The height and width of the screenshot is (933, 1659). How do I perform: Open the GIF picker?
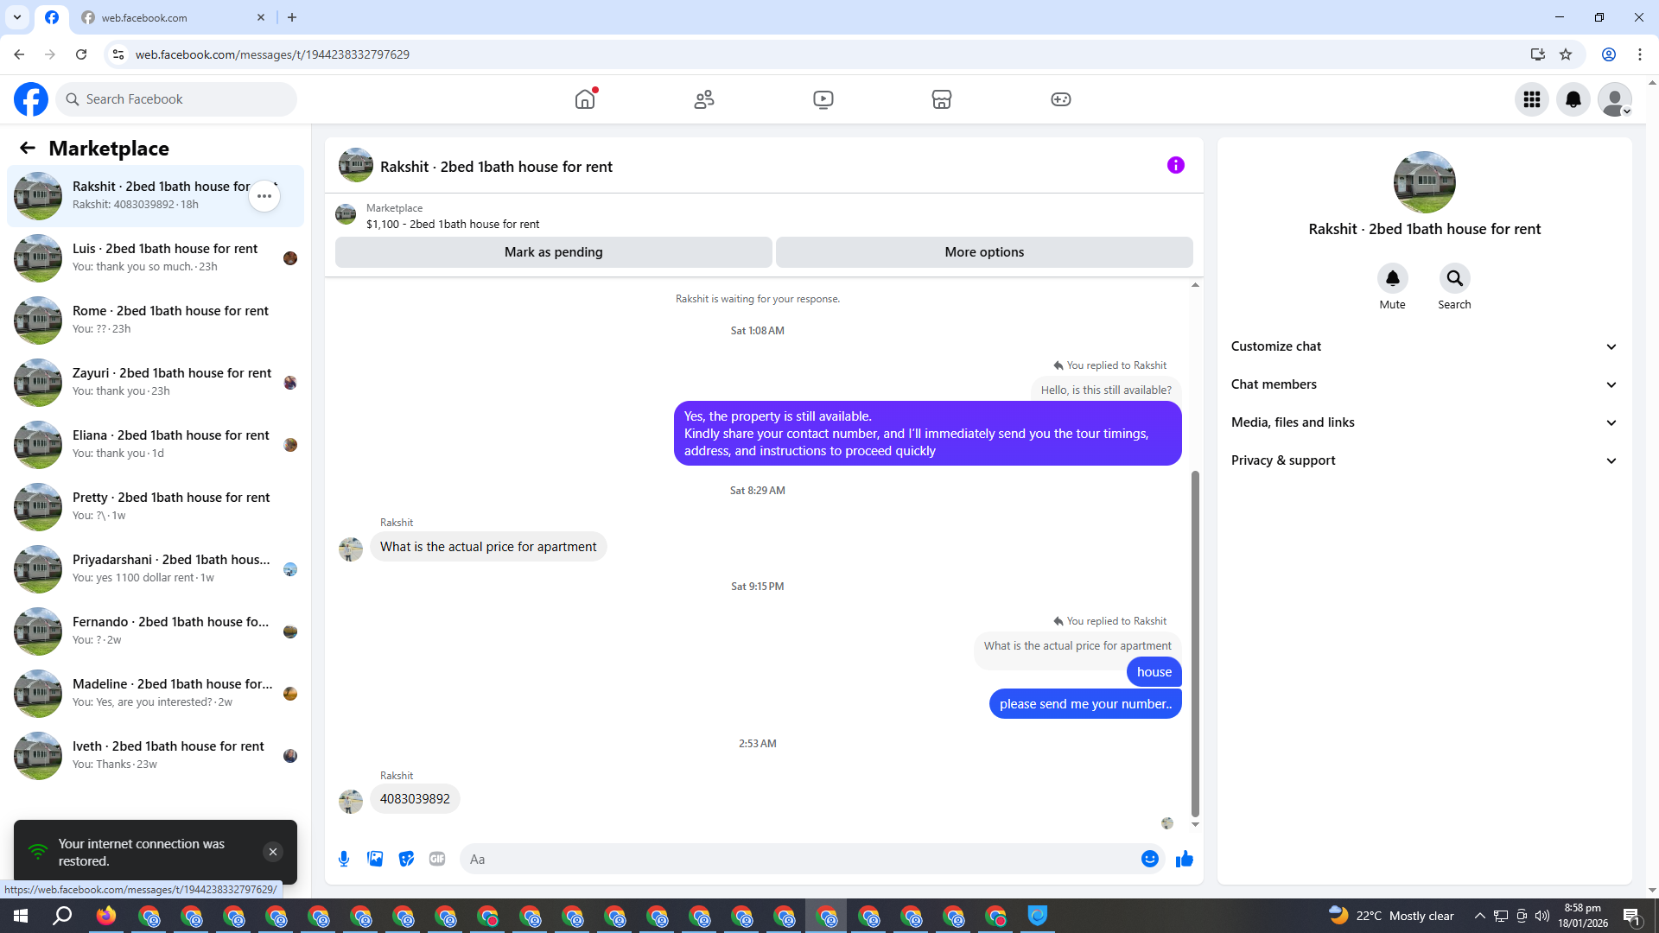tap(437, 859)
